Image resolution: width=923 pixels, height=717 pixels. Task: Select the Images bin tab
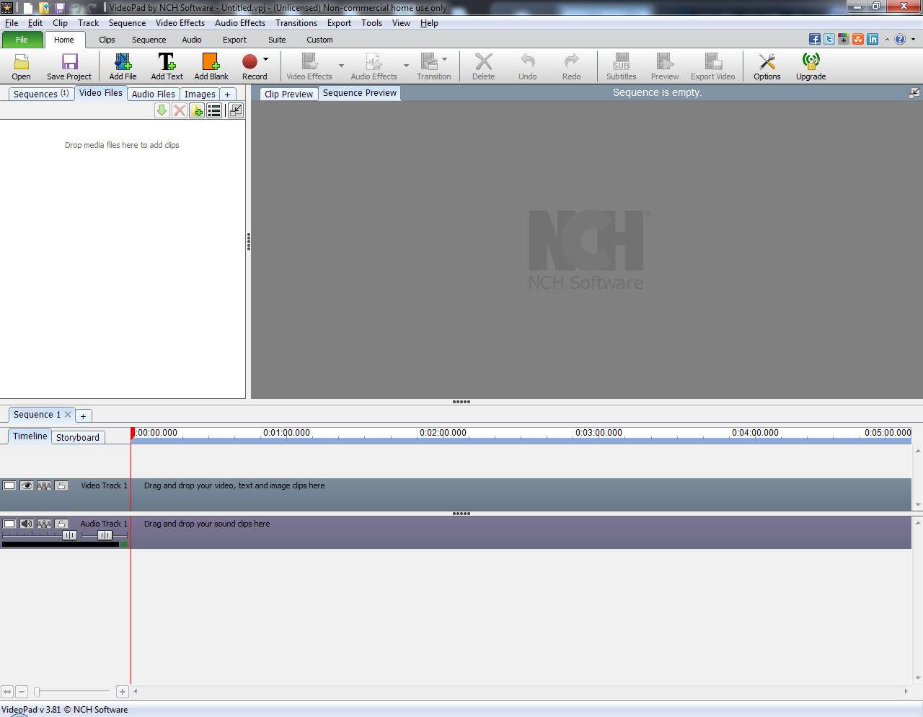click(x=200, y=94)
